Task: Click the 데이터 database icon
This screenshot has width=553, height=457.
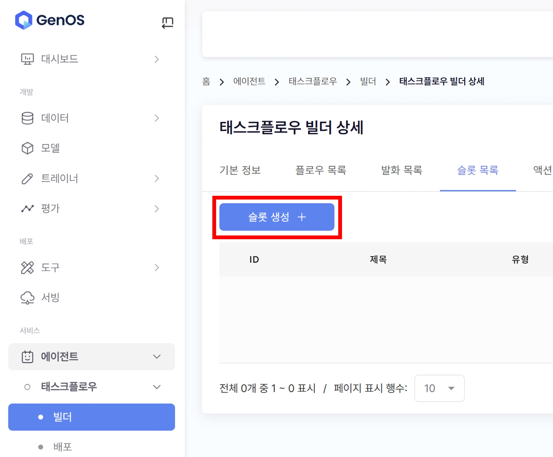Action: click(x=27, y=118)
